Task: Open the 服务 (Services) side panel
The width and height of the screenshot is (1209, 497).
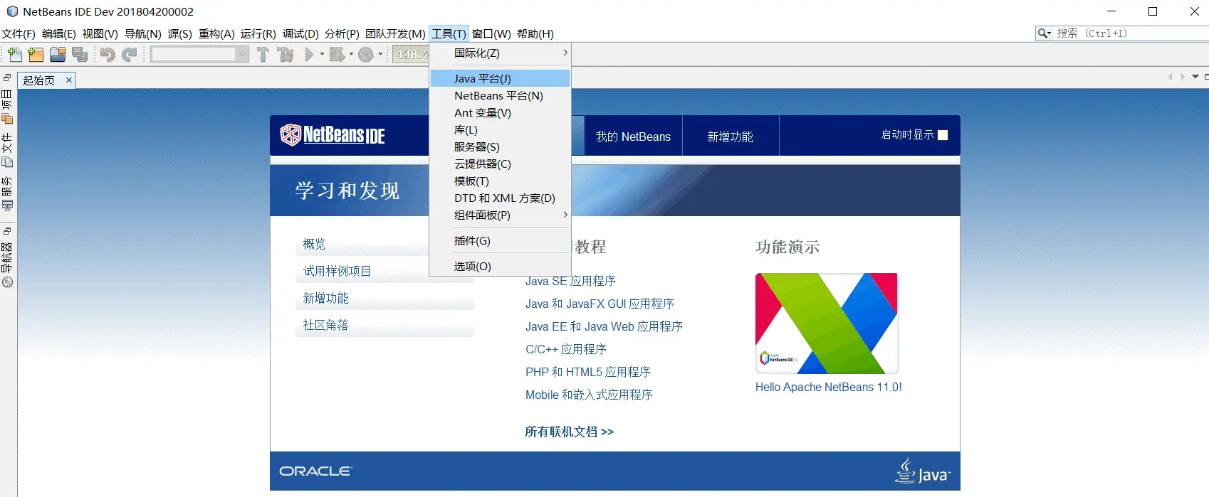Action: [7, 194]
